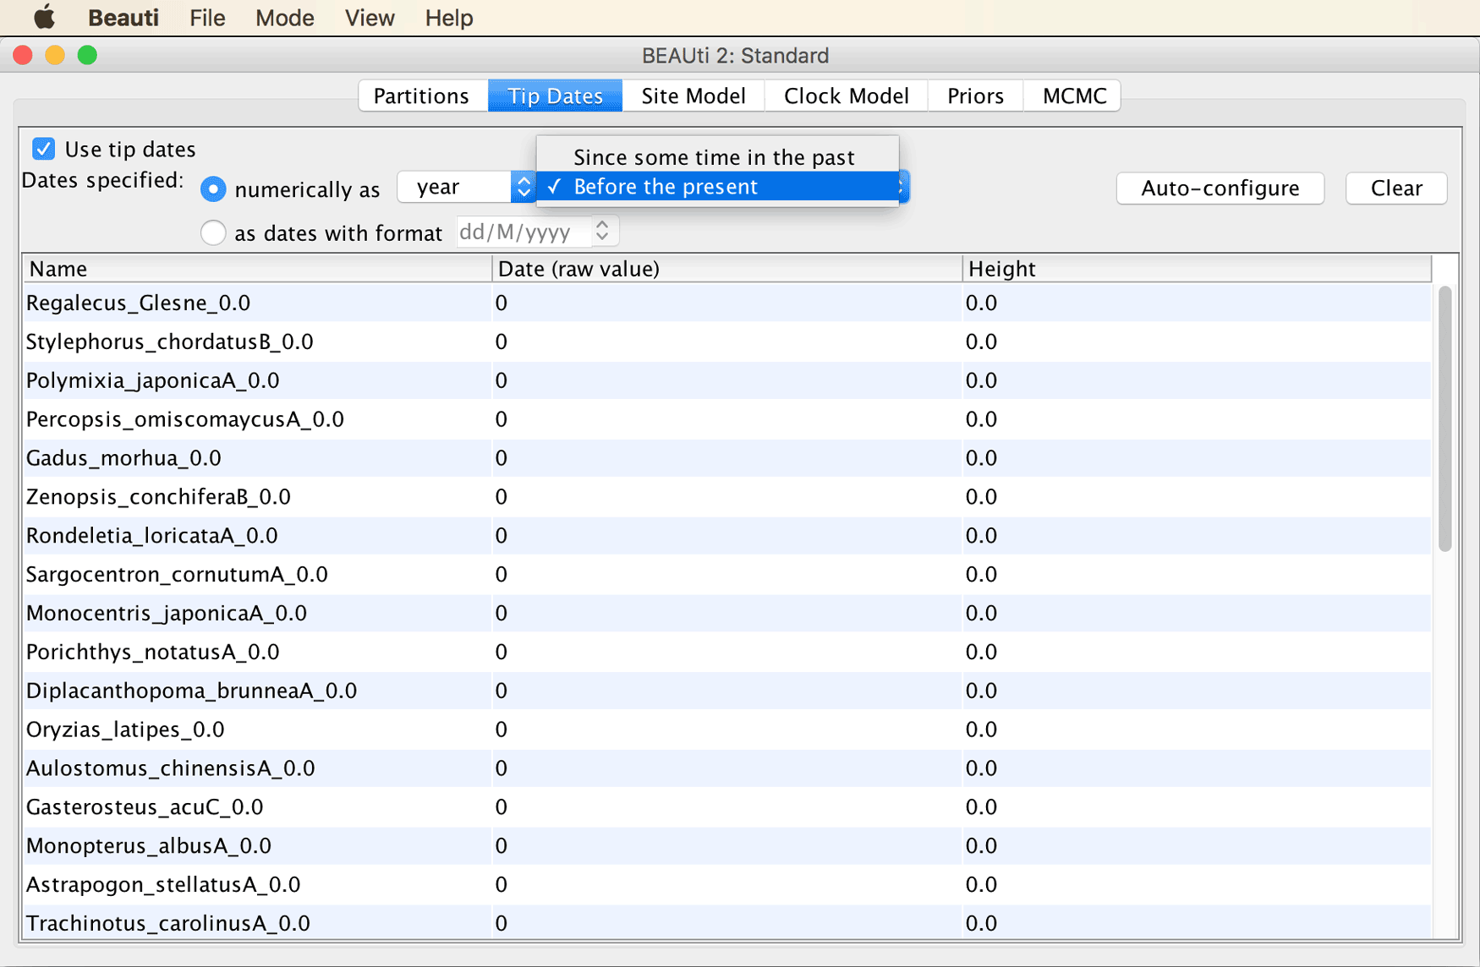This screenshot has width=1480, height=967.
Task: Open the Beauti application menu
Action: (x=123, y=18)
